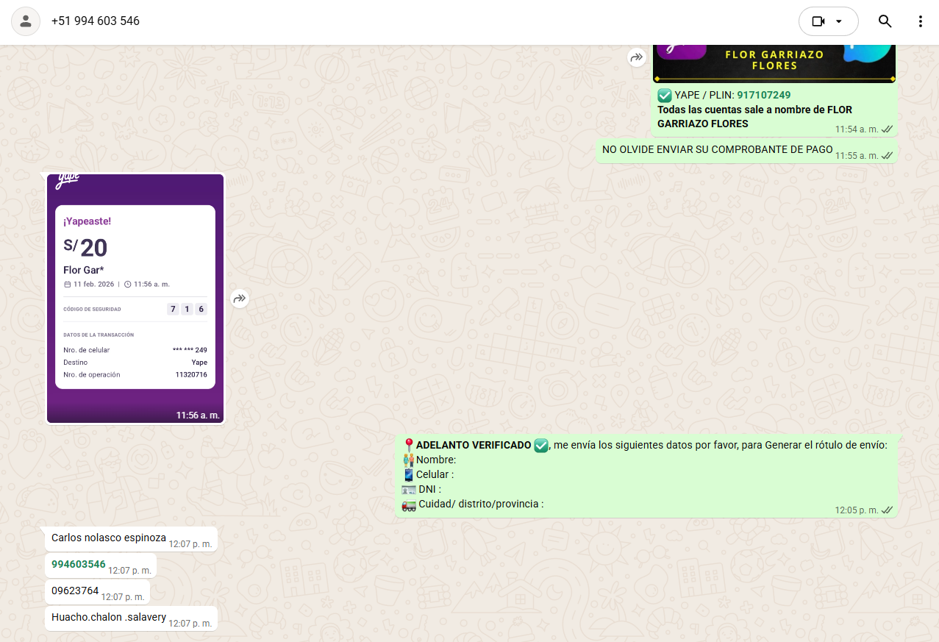Select the DNI message "09623764"
The width and height of the screenshot is (939, 642).
75,591
